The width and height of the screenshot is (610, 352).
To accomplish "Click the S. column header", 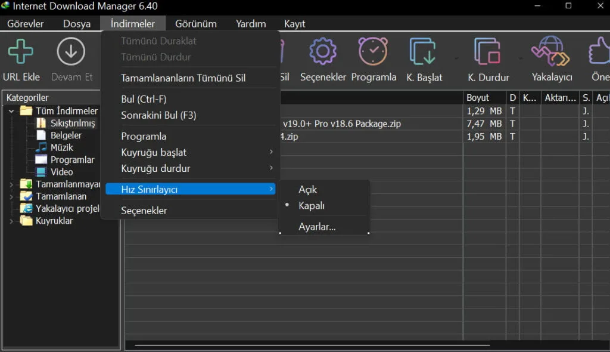I will (x=586, y=97).
